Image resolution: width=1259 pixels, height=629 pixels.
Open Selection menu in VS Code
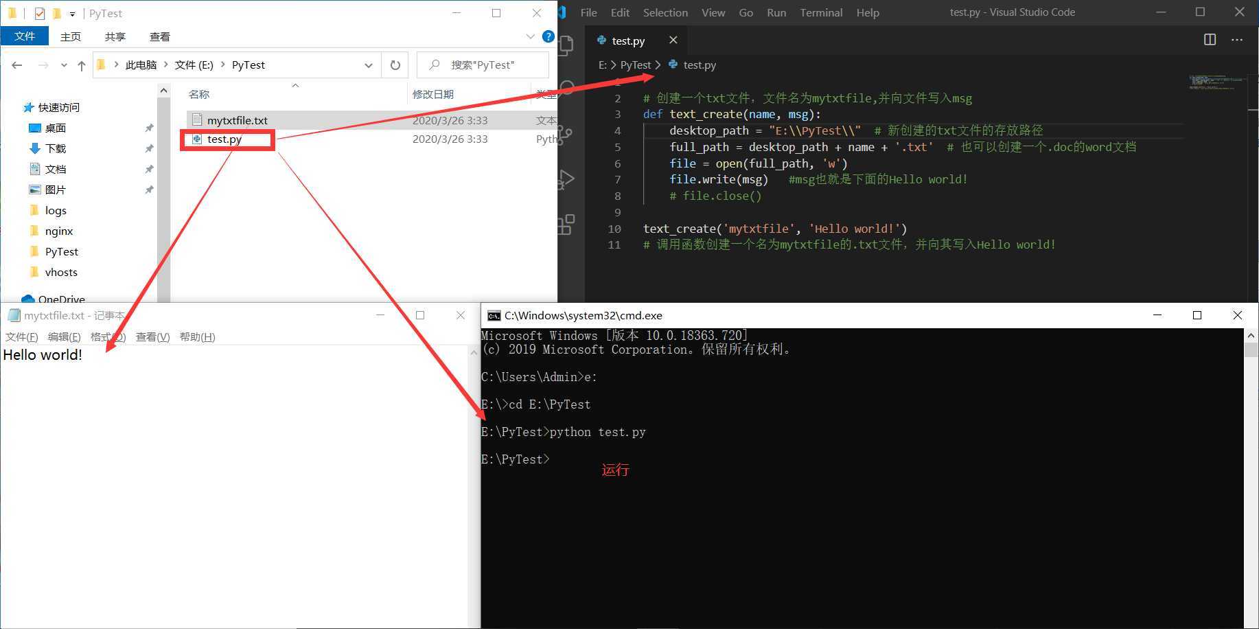coord(665,12)
